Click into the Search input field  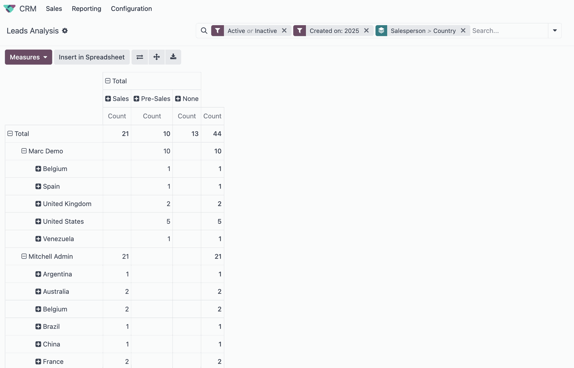tap(508, 31)
